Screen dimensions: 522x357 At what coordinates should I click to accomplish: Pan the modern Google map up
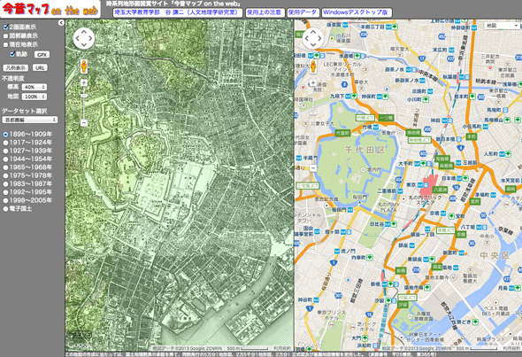click(313, 32)
